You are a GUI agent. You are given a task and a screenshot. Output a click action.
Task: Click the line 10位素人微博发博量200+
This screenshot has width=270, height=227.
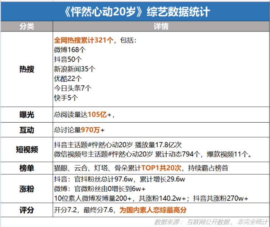151,199
